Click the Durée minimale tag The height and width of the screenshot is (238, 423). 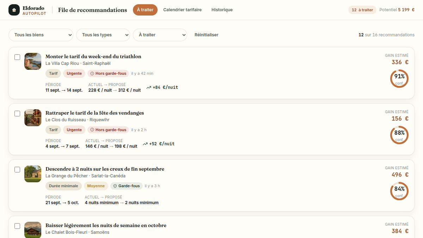(63, 186)
